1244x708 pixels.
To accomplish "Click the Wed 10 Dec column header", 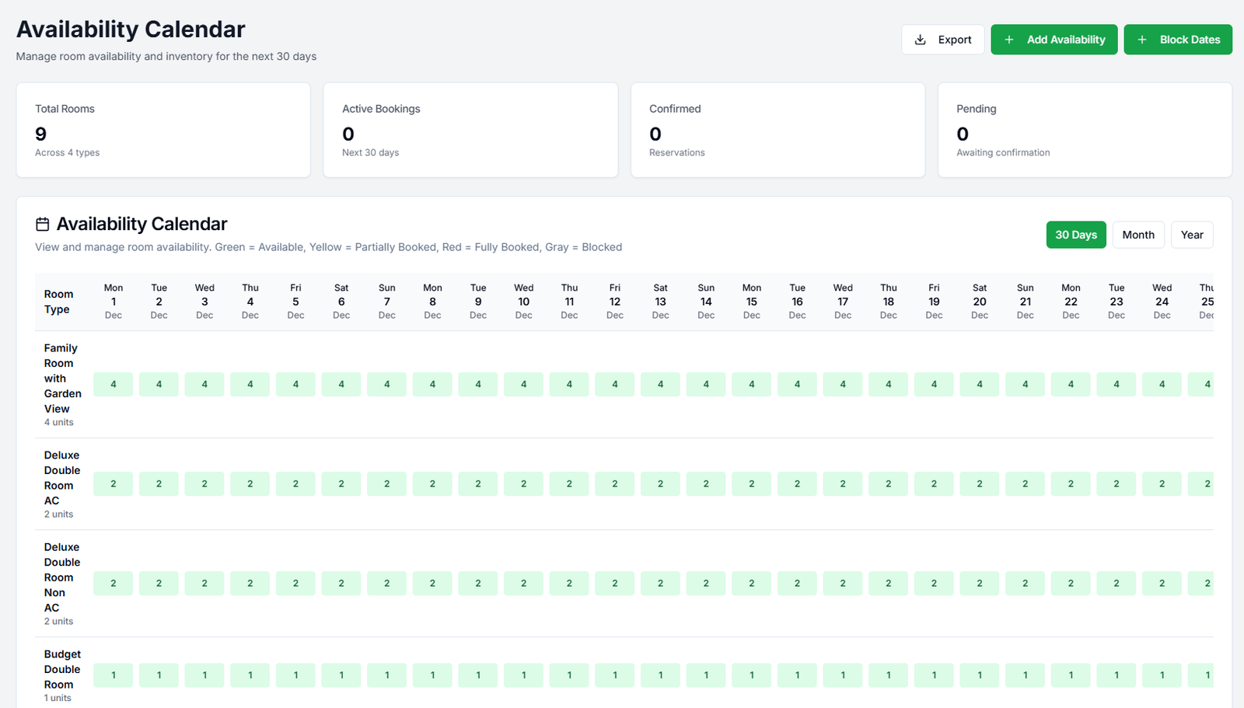I will 523,301.
